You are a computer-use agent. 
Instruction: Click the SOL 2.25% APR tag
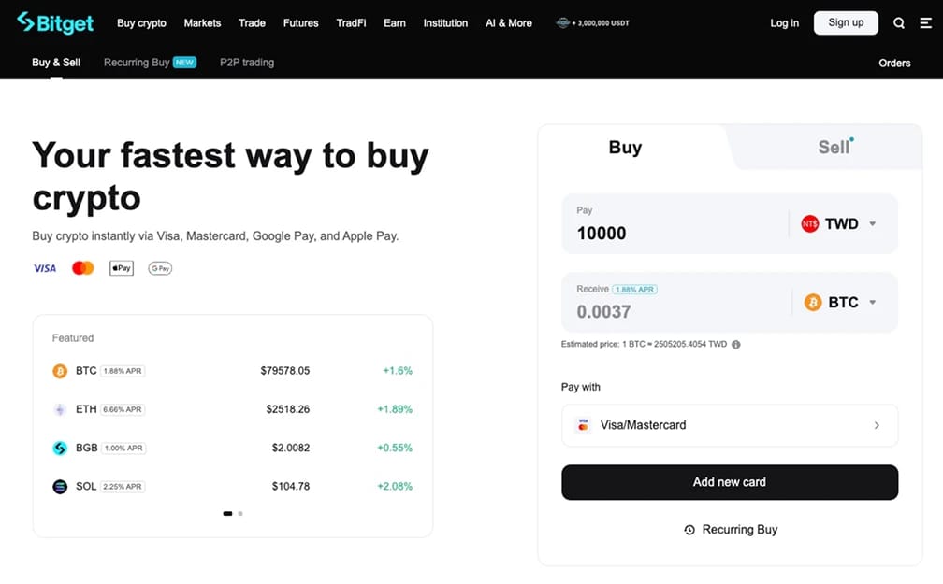pos(123,487)
